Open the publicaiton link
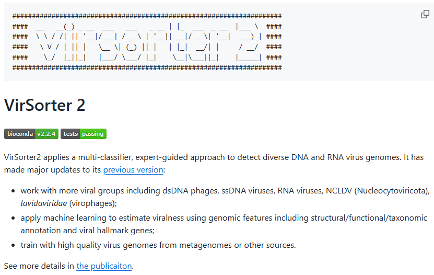This screenshot has height=275, width=434. 104,266
